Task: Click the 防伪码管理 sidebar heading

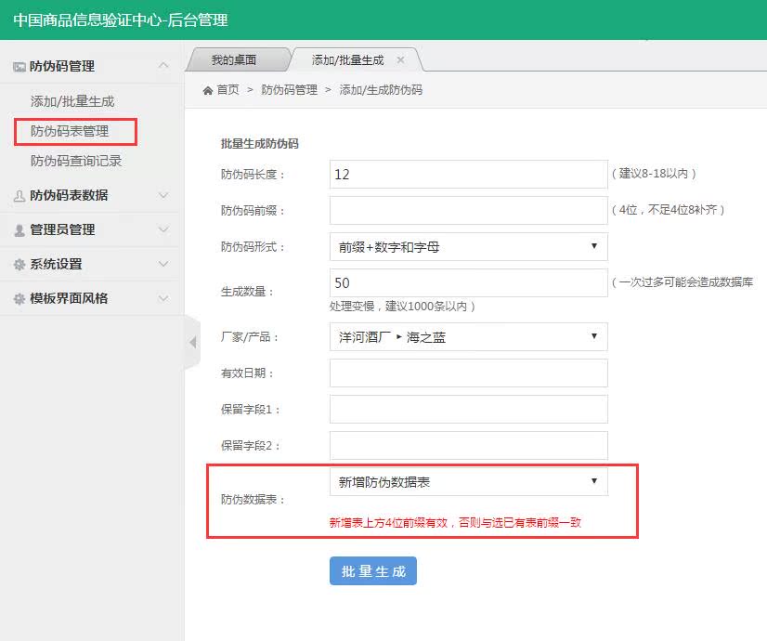Action: (x=62, y=66)
